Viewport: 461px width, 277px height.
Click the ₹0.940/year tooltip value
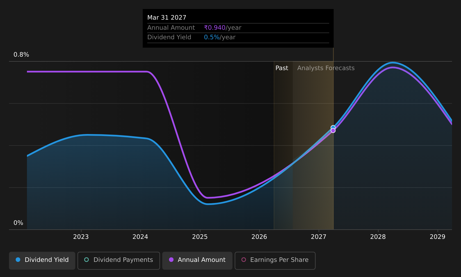(x=223, y=28)
